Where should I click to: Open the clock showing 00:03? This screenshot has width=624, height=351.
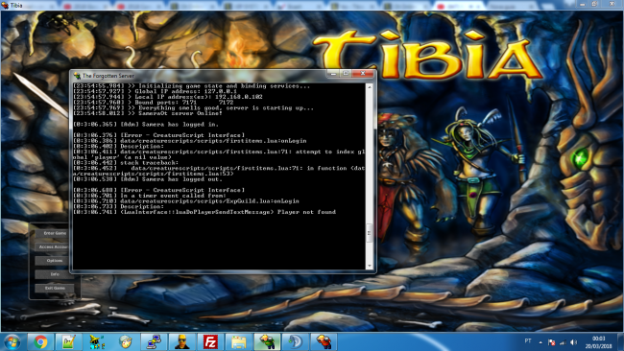(598, 342)
